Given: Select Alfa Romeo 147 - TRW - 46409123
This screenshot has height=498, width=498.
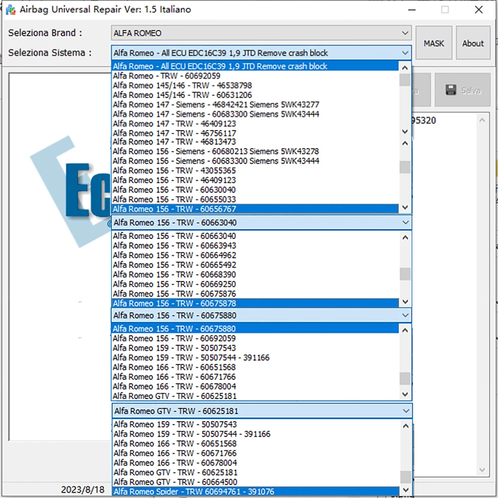Looking at the screenshot, I should [x=255, y=124].
